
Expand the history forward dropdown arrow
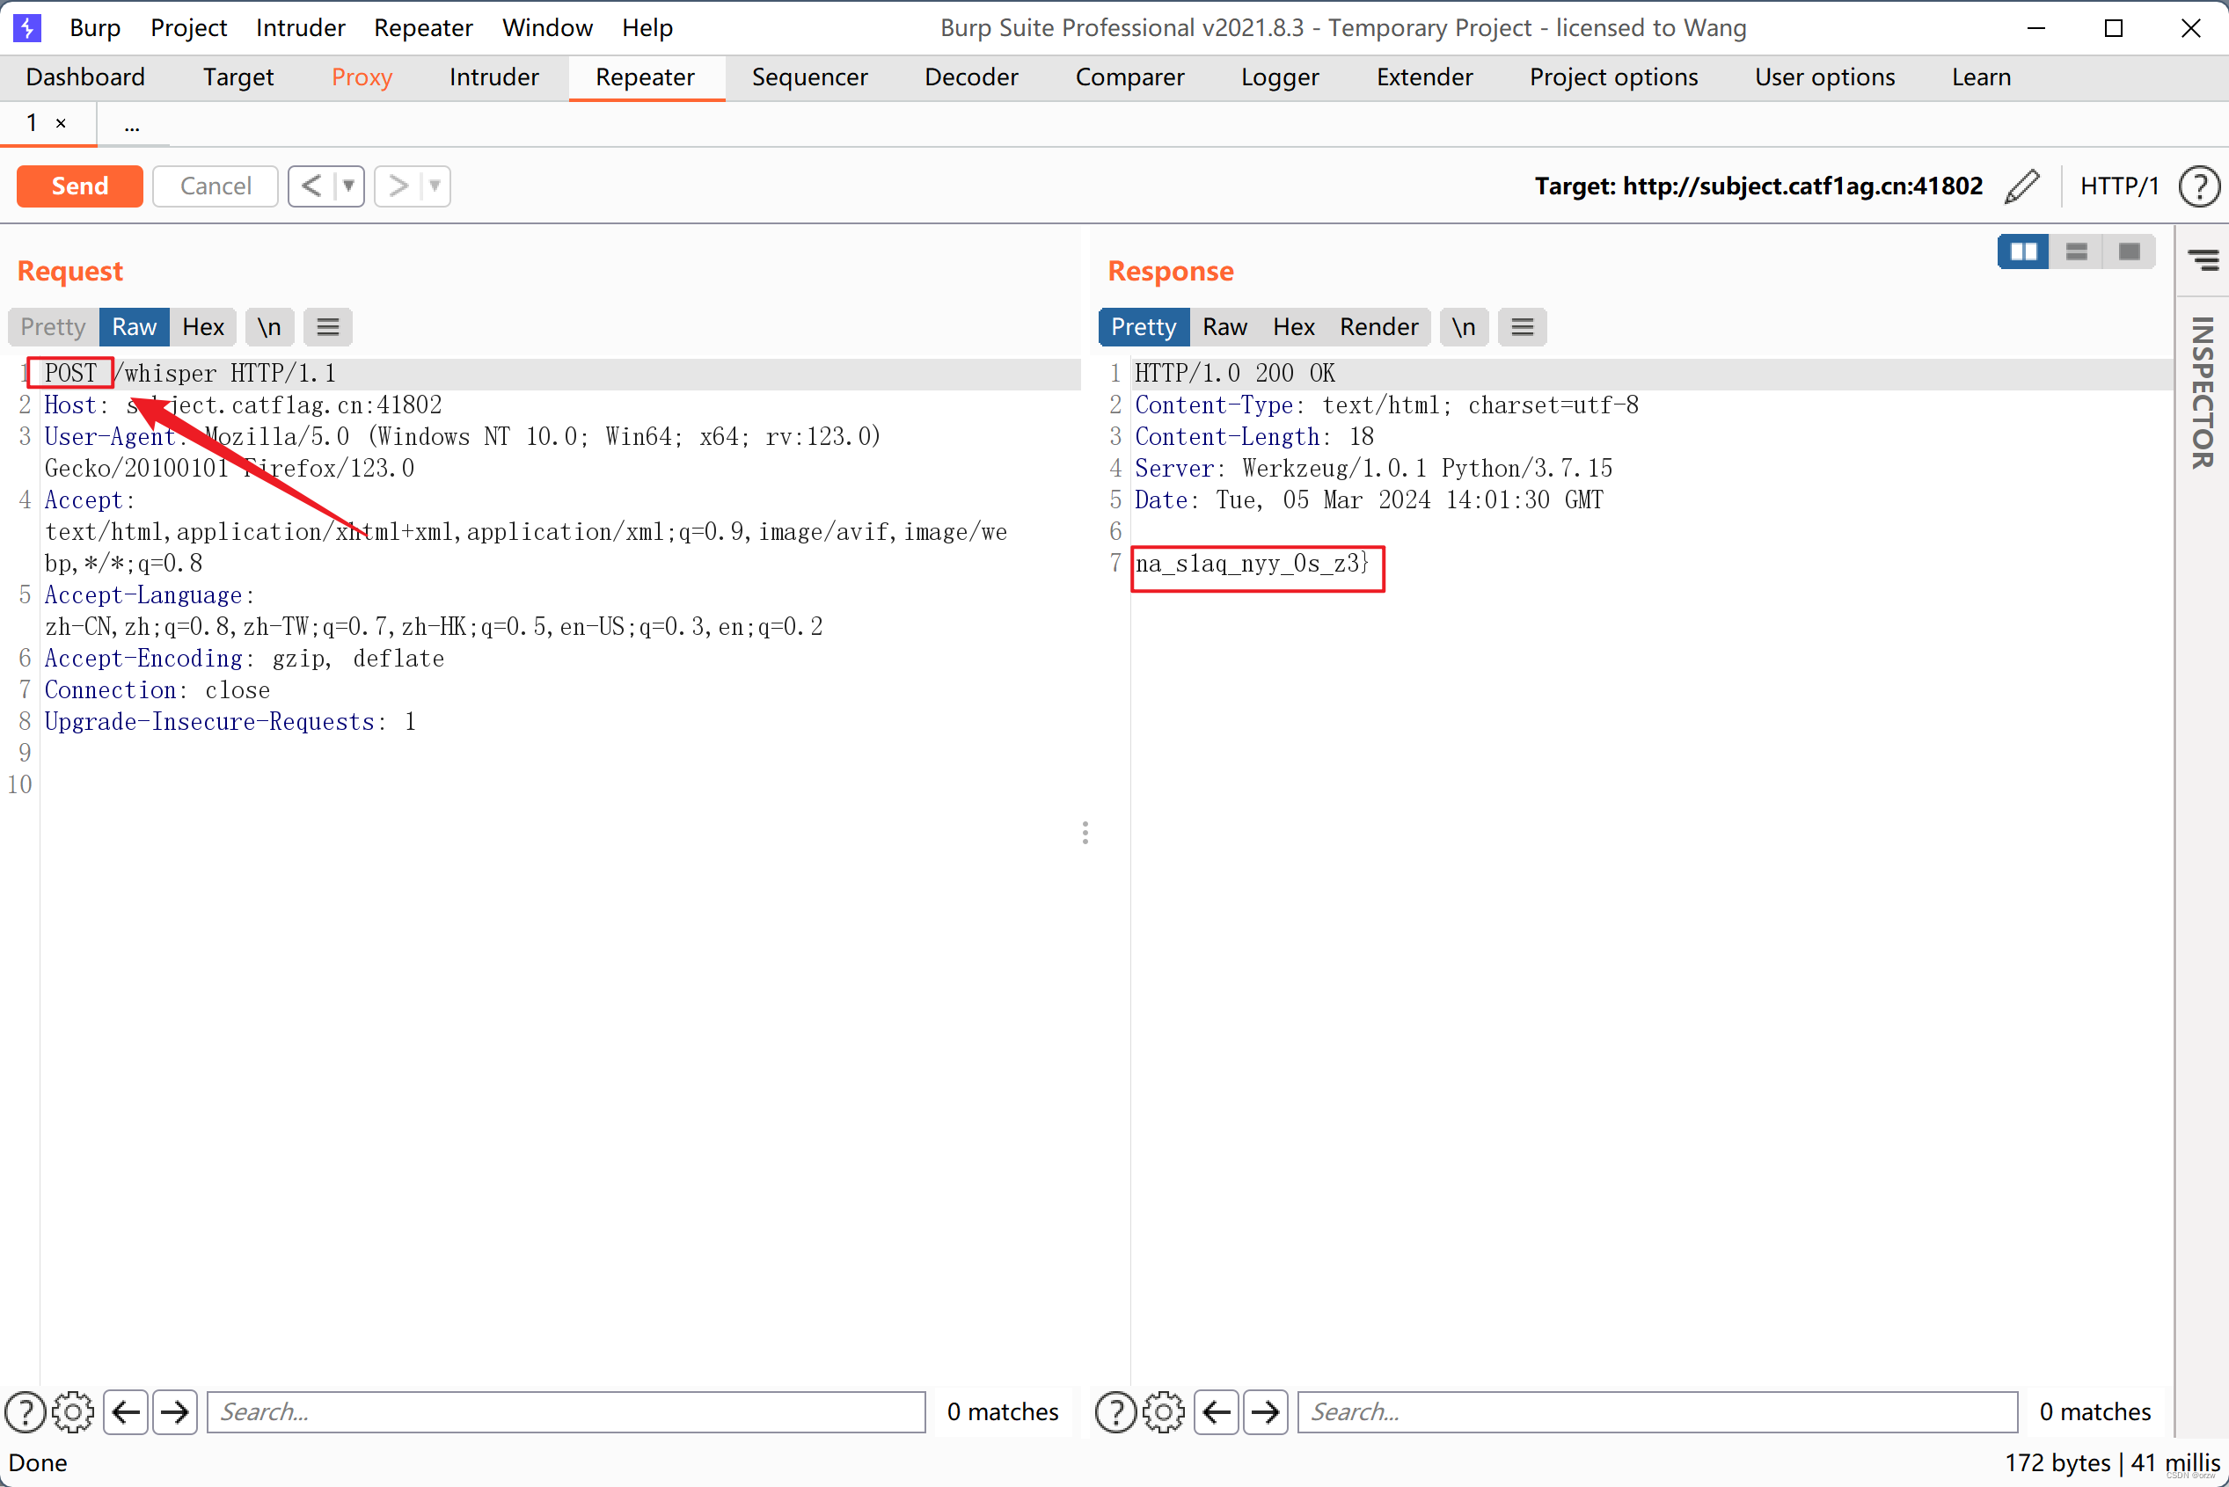pyautogui.click(x=435, y=186)
